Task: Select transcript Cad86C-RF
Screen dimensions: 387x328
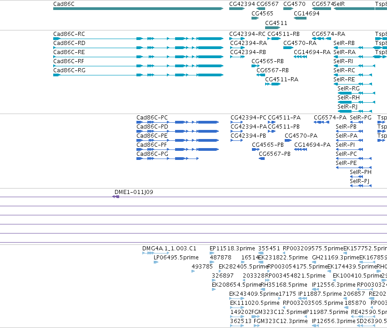Action: click(x=138, y=66)
